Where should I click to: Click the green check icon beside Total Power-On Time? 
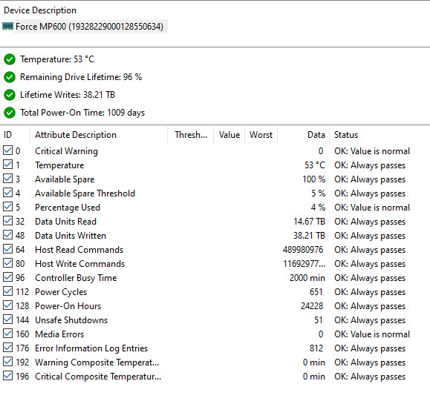point(10,113)
